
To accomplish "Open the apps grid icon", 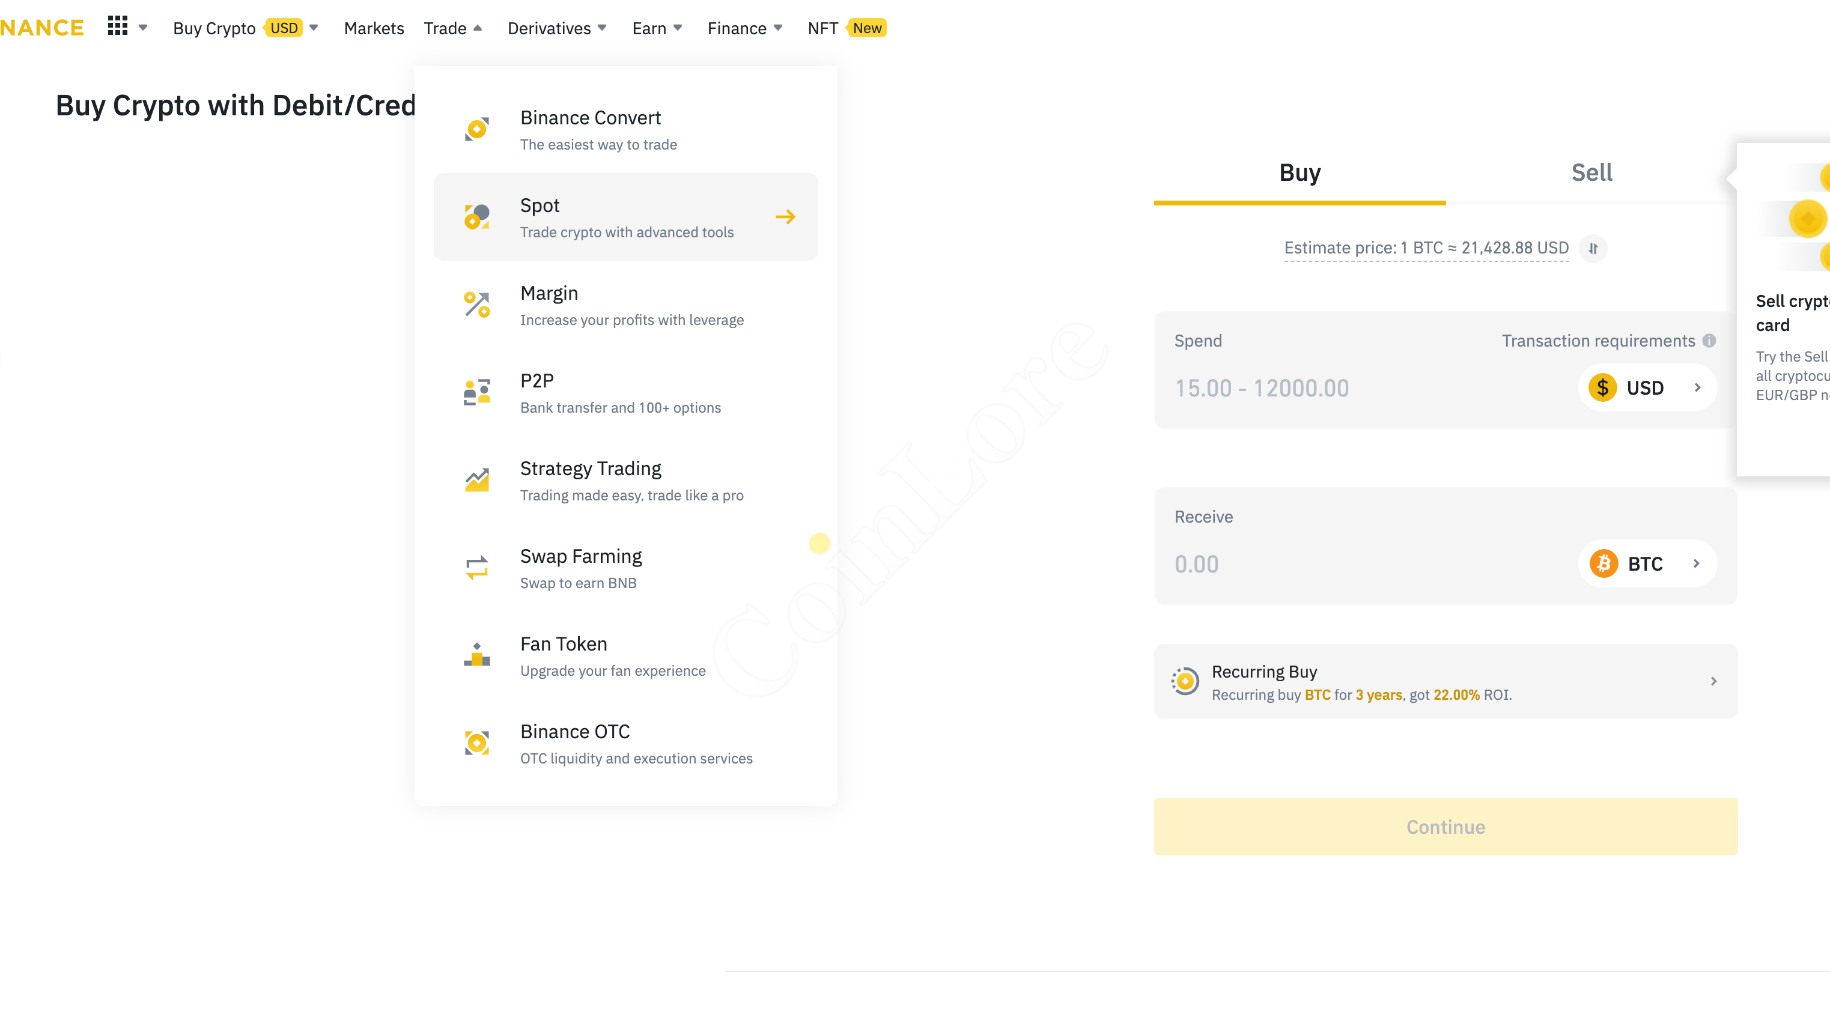I will [117, 26].
